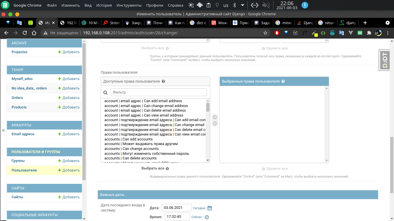Open the Профили menu

(155, 5)
